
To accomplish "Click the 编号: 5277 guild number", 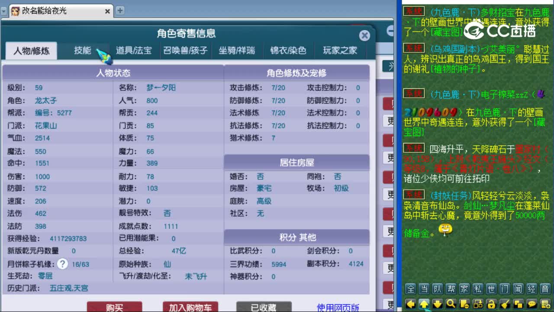I will click(53, 113).
